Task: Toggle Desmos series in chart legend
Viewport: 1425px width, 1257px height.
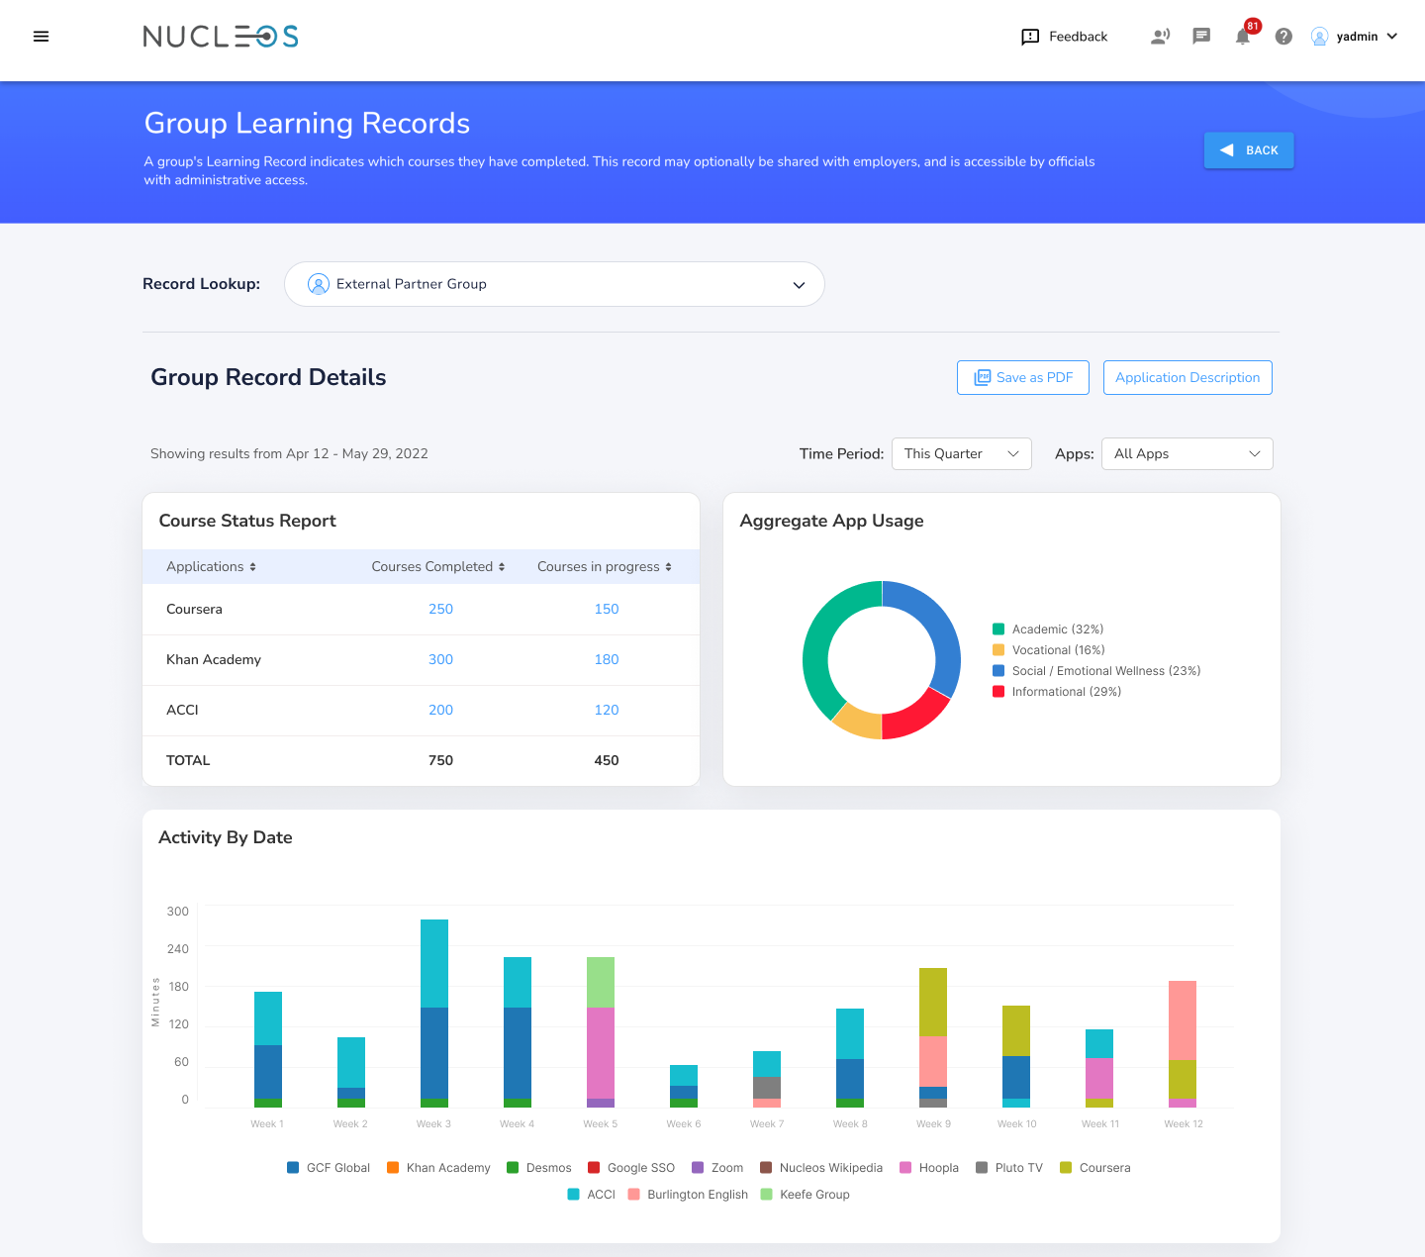Action: (x=539, y=1168)
